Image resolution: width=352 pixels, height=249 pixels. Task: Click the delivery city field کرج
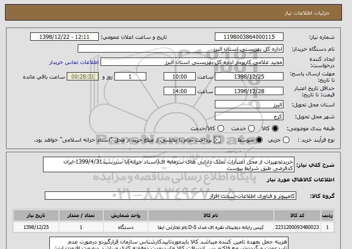tap(249, 116)
